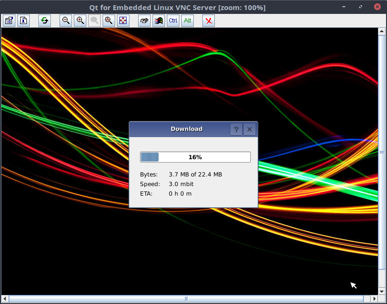Click the horizontal scrollbar thumb
Image resolution: width=387 pixels, height=304 pixels.
pos(186,299)
